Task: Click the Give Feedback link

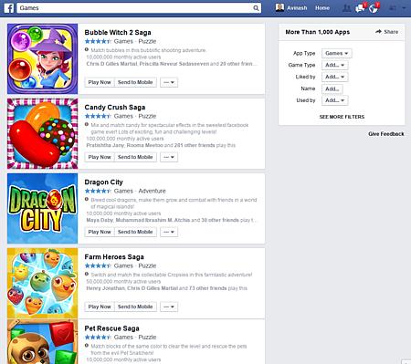Action: (386, 134)
